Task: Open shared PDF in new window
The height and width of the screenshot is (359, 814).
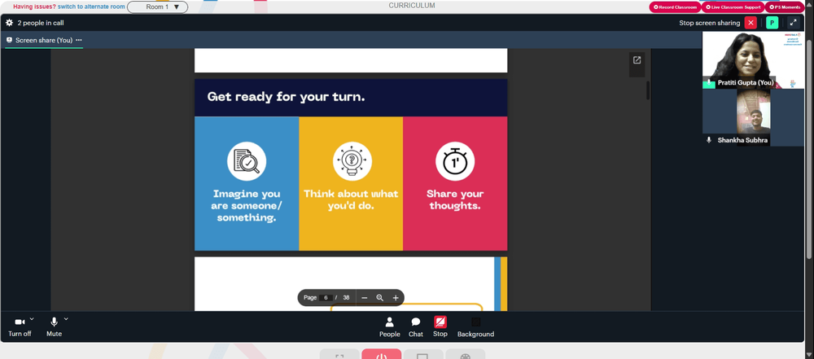Action: coord(637,60)
